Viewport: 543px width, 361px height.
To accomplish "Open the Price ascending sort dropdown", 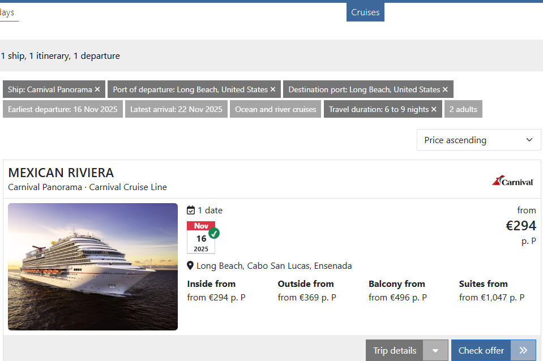I will pos(478,140).
